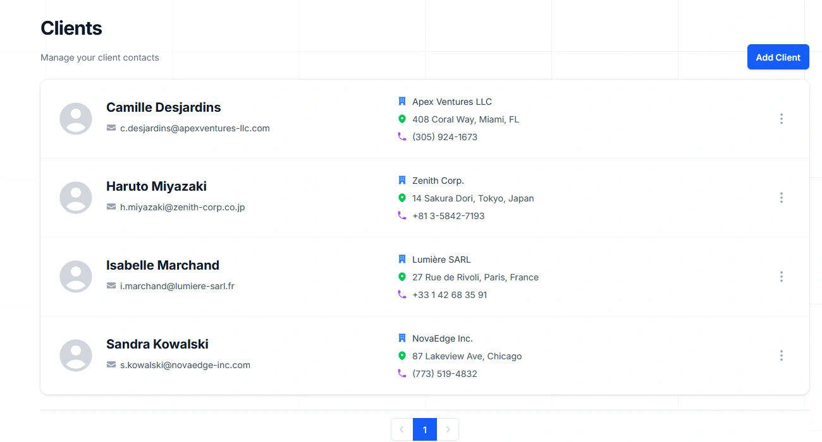Select the location pin for 27 Rue de Rivoli
The width and height of the screenshot is (822, 442).
tap(402, 277)
